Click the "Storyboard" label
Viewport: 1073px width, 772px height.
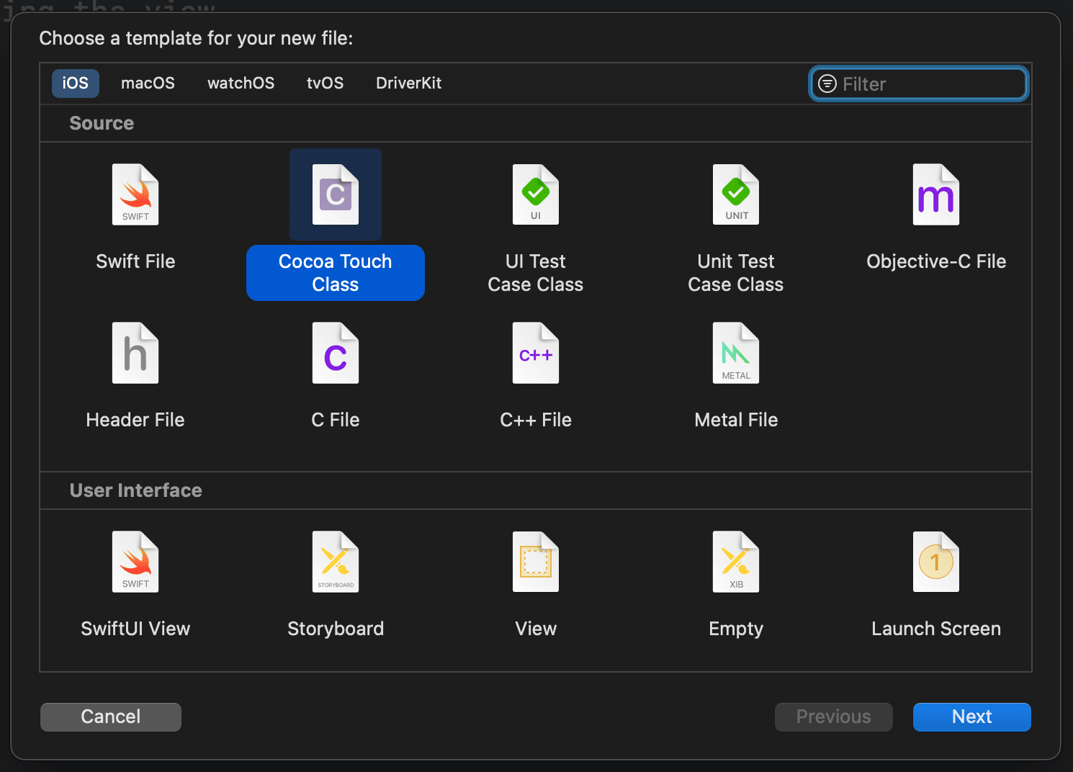click(336, 629)
